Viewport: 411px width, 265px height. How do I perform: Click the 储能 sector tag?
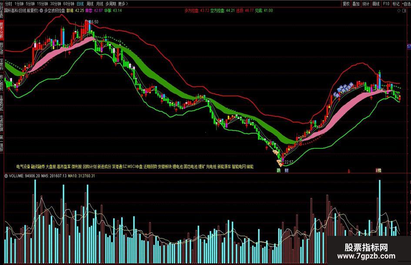click(250, 167)
